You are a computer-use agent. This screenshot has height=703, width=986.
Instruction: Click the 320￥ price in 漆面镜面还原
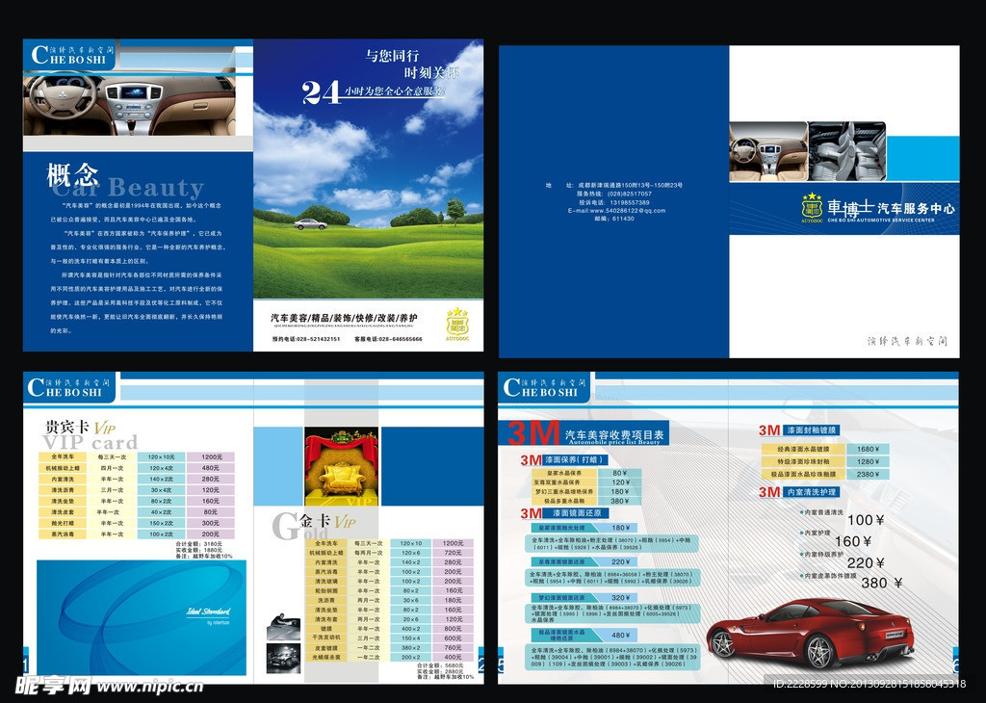pyautogui.click(x=621, y=598)
